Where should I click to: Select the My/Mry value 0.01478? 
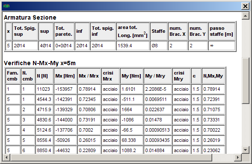pyautogui.click(x=157, y=120)
